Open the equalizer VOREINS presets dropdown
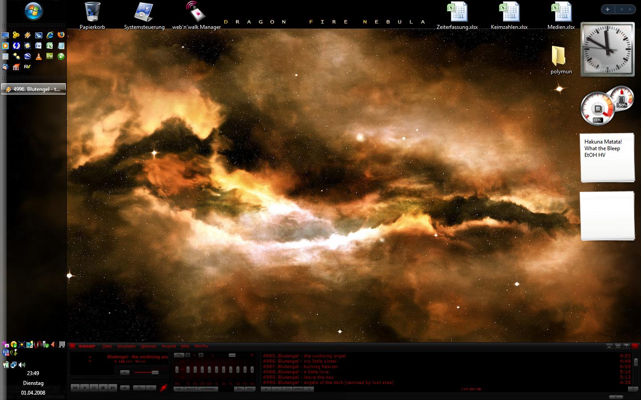641x400 pixels. click(208, 389)
